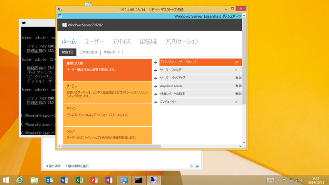
Task: Check battery status tray icon
Action: pyautogui.click(x=291, y=180)
